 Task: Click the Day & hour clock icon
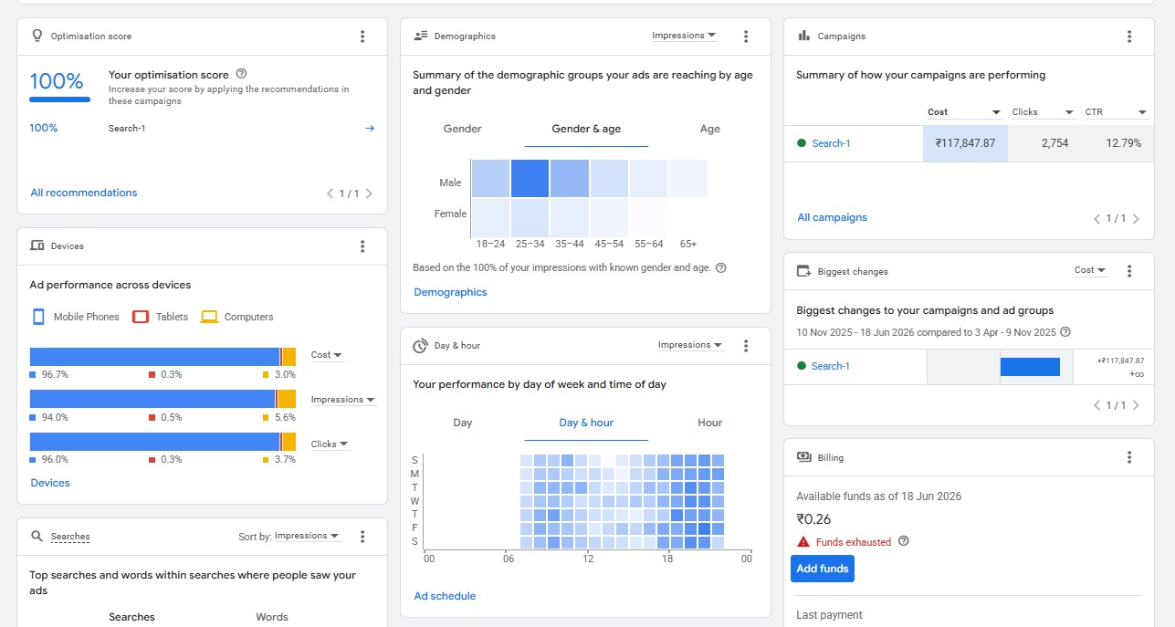(x=421, y=346)
